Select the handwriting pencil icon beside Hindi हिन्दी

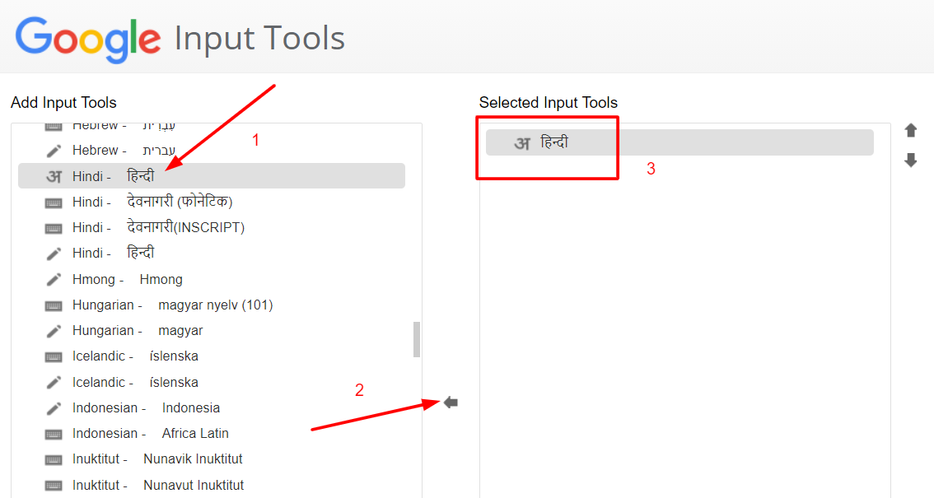pos(53,252)
